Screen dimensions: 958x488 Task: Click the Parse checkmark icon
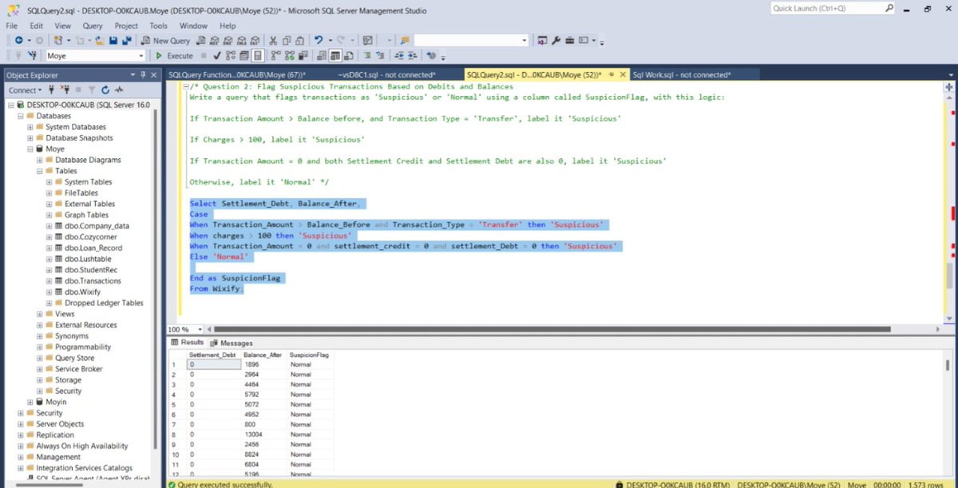[x=216, y=56]
